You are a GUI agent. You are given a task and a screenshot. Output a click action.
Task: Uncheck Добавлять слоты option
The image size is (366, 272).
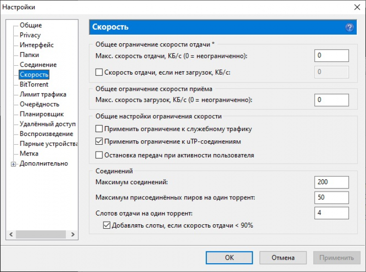[107, 226]
